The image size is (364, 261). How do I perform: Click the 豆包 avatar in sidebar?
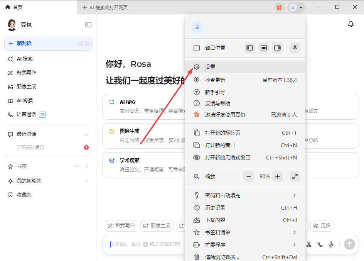pyautogui.click(x=12, y=25)
